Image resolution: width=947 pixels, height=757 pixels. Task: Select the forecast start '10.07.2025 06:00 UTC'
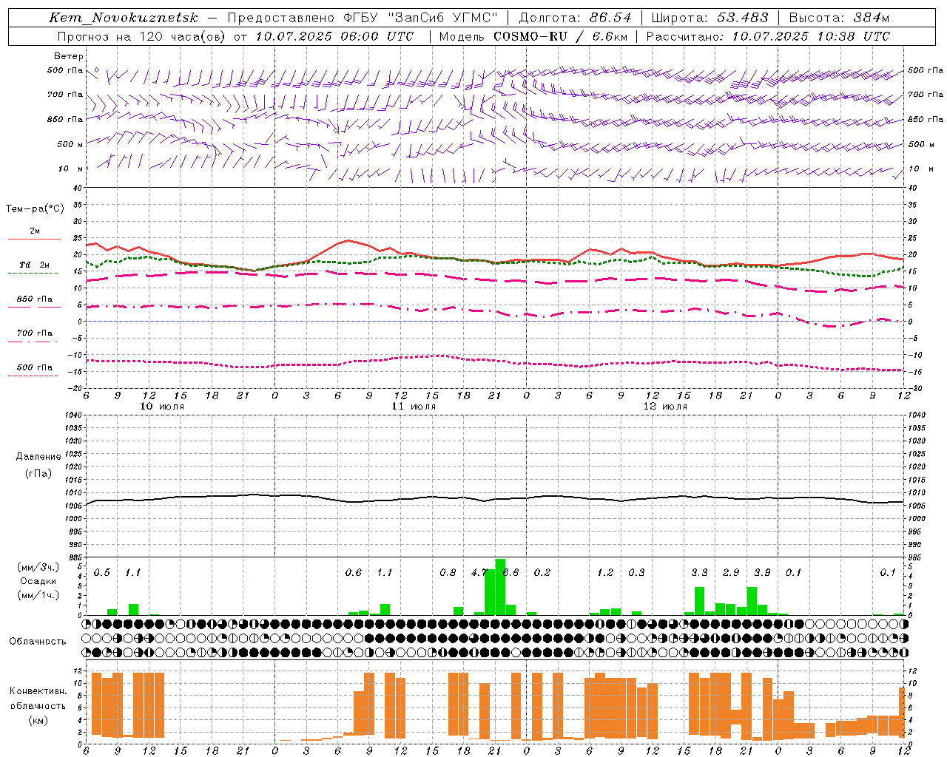click(335, 36)
